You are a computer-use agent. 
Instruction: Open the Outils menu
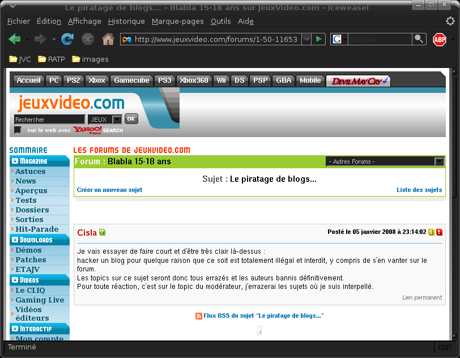coord(220,22)
